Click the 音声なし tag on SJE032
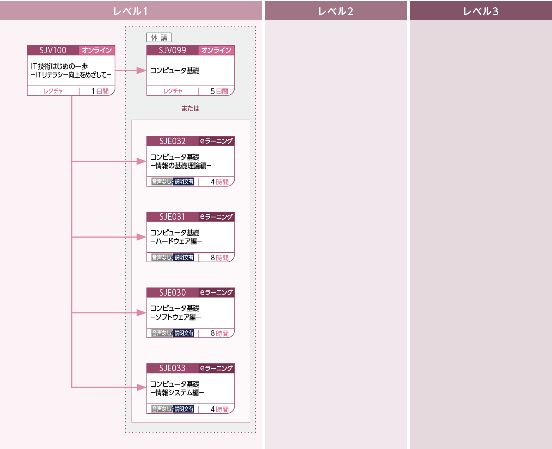552x449 pixels. coord(162,182)
